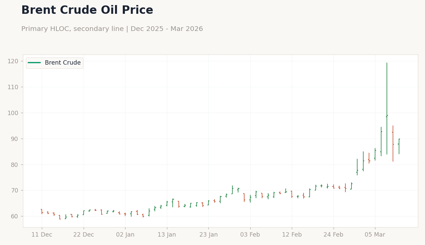The image size is (425, 245).
Task: Click the 100 y-axis tick label
Action: point(13,113)
